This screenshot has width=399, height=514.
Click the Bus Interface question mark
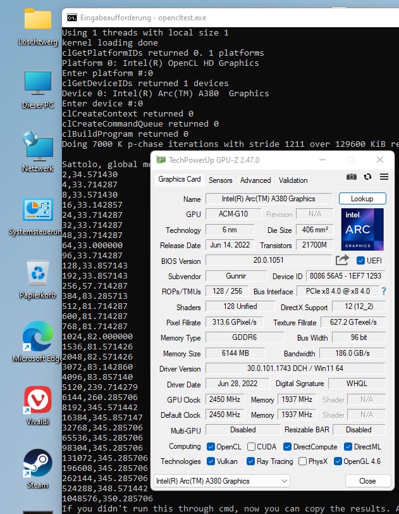point(384,291)
